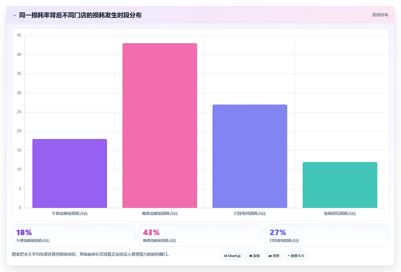Click the chart title 同一损耗率背后不同门店的损耗发生时段分布
Image resolution: width=401 pixels, height=272 pixels.
point(80,15)
